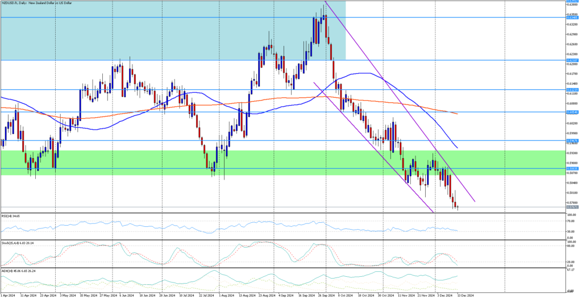
Task: Click the 1 Apr 2024 date label
Action: point(8,296)
